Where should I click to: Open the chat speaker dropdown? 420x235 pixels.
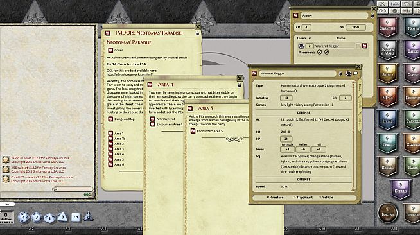[x=73, y=189]
